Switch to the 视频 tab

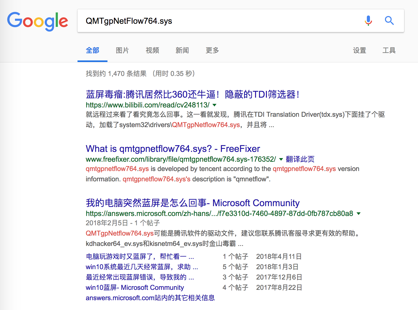tap(152, 50)
